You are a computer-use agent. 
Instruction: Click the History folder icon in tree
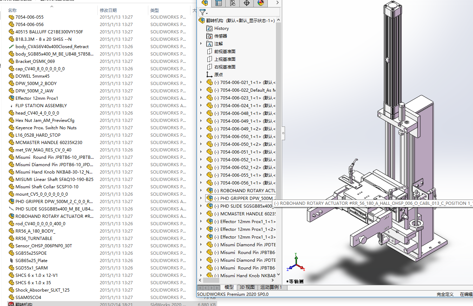point(209,28)
